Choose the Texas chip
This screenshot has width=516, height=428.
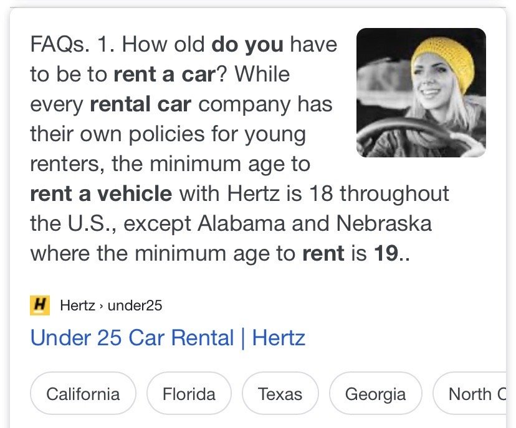(x=280, y=394)
